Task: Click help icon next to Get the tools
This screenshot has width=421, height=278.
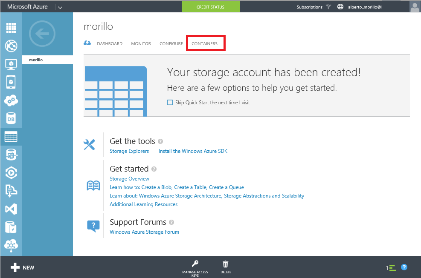Action: point(160,141)
